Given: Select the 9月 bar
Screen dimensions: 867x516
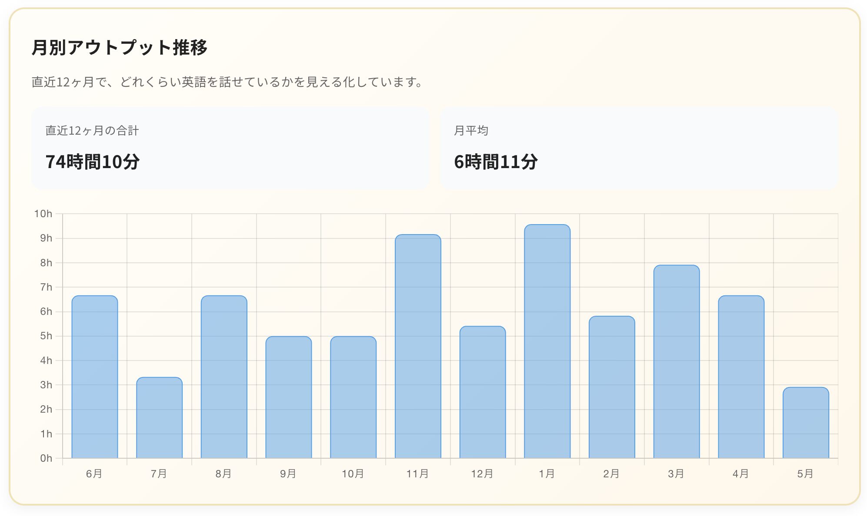Looking at the screenshot, I should (289, 397).
